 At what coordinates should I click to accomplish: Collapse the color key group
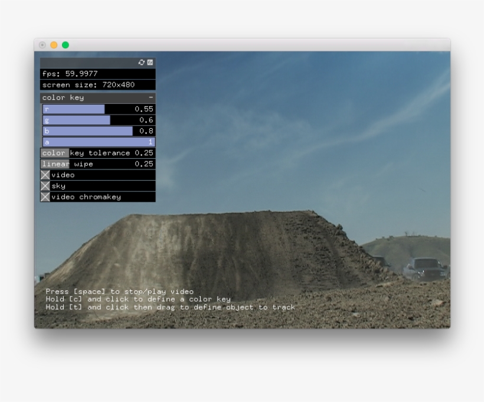(151, 97)
